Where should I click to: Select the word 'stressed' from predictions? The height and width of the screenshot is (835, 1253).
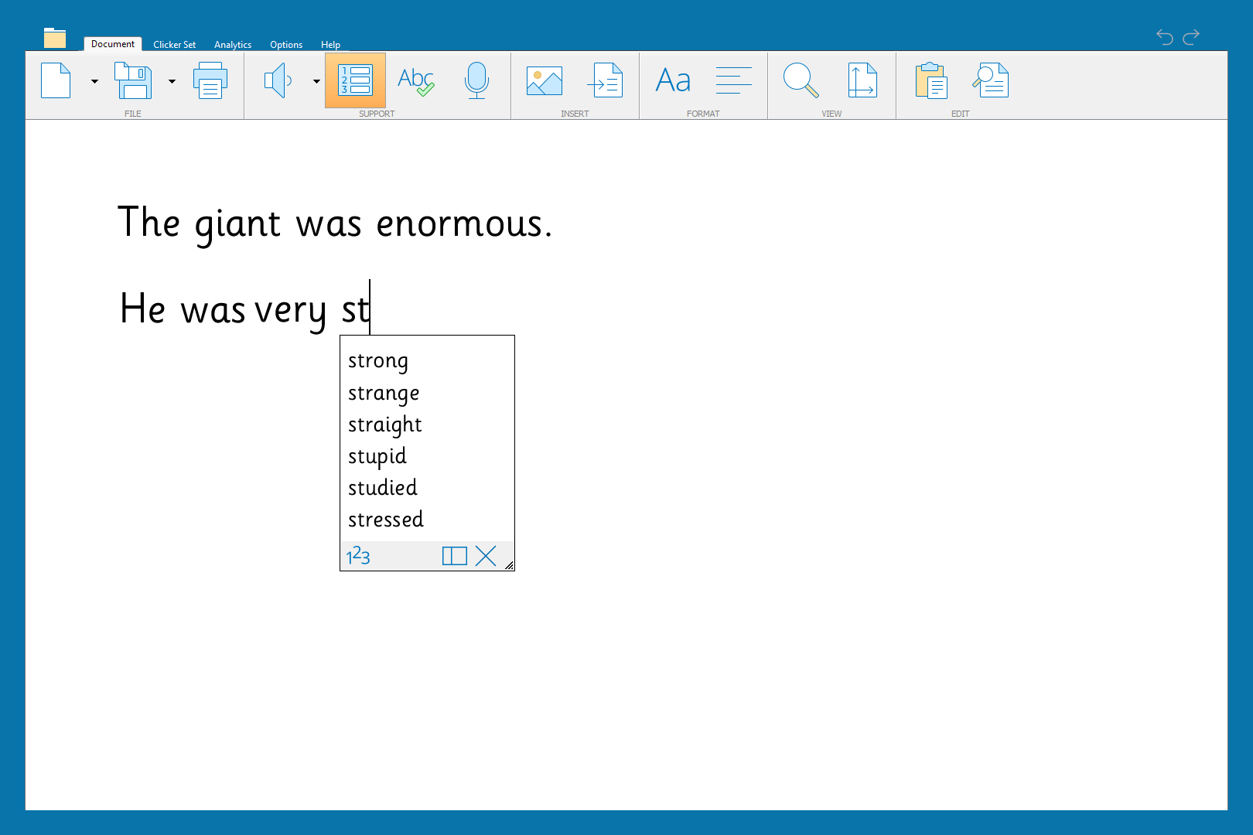tap(385, 519)
